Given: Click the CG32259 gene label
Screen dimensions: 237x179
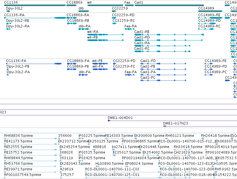Looking at the screenshot, I should point(120,8).
